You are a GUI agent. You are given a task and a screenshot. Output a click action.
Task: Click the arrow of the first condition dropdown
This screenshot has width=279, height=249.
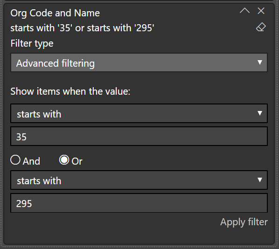pos(260,113)
